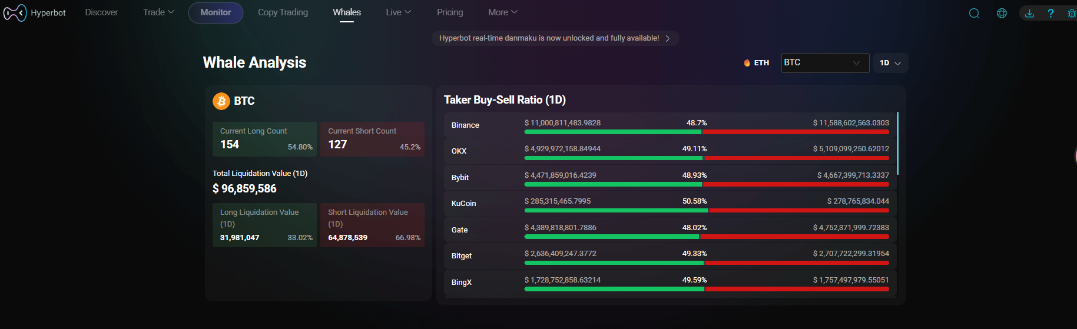The height and width of the screenshot is (329, 1077).
Task: Click the Binance buy-sell ratio bar
Action: [707, 132]
